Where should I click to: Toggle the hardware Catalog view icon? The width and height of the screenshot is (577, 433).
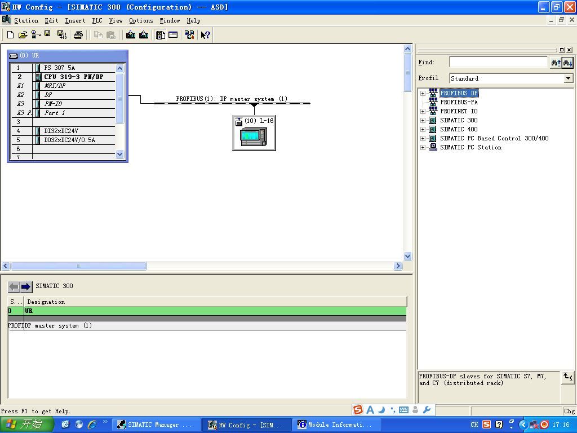pos(160,35)
